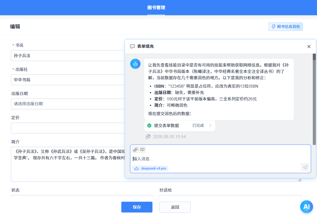Viewport: 317px width, 216px height.
Task: Click the timestamp 2026-08-05 15:54
Action: pyautogui.click(x=169, y=137)
